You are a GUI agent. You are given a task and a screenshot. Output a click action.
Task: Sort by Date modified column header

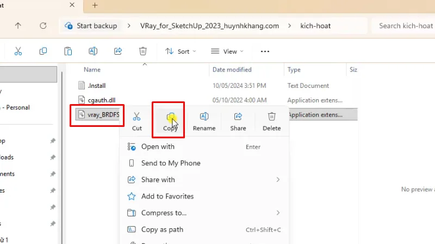232,70
